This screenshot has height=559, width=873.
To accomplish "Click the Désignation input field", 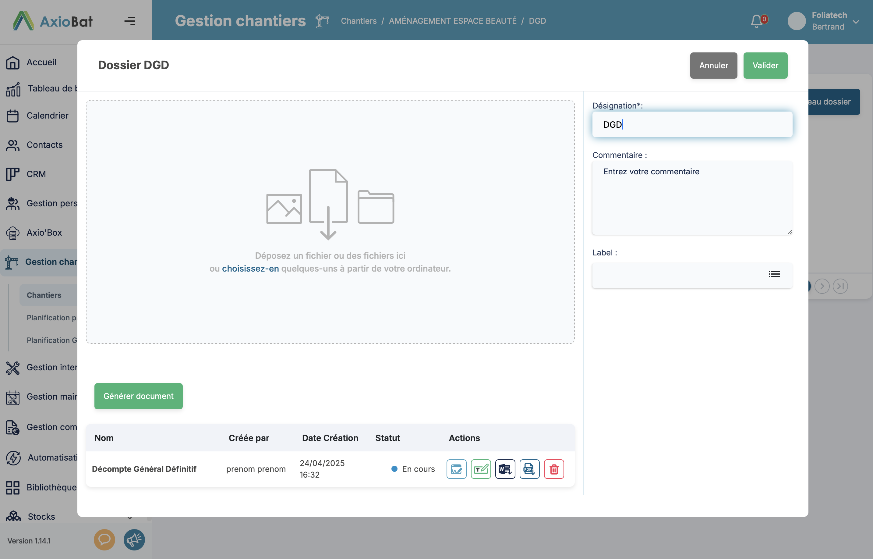I will click(x=692, y=124).
